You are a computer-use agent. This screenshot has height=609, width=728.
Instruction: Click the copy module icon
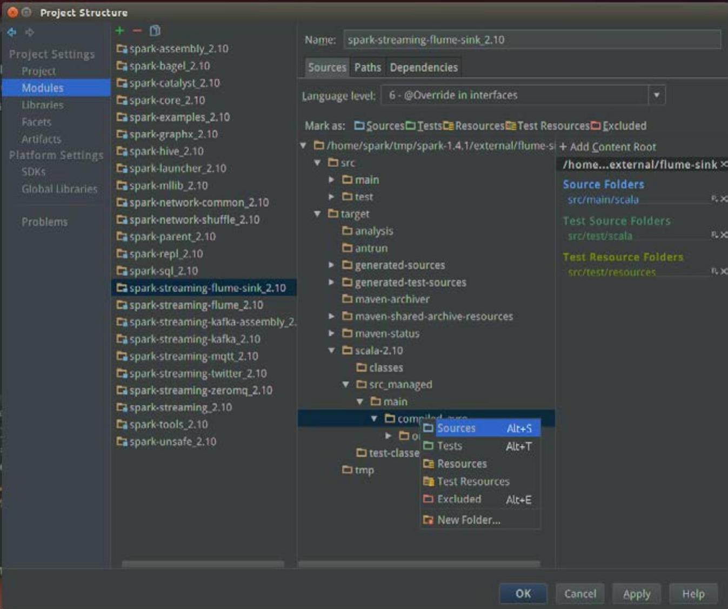(155, 31)
